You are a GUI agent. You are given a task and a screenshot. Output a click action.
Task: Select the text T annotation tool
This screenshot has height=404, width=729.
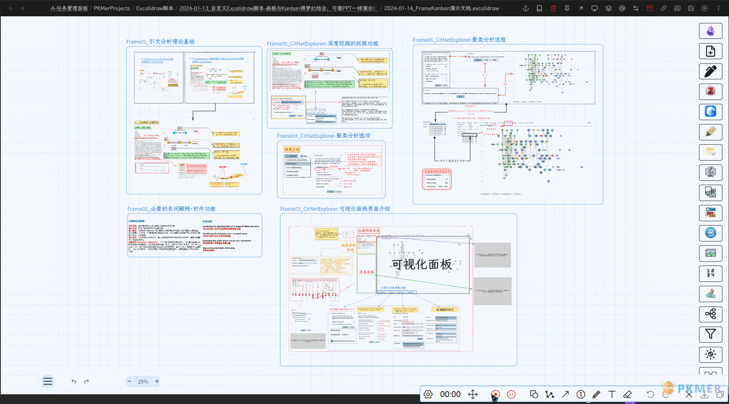[612, 394]
